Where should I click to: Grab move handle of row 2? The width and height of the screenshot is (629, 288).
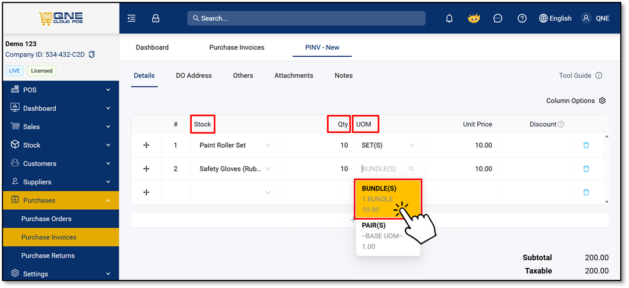pos(146,169)
